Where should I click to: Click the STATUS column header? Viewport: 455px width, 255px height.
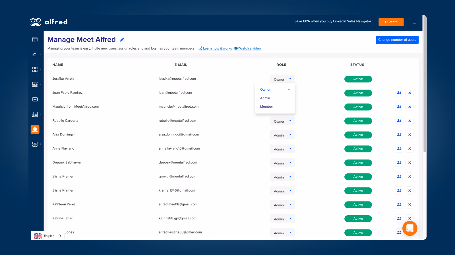[x=357, y=65]
